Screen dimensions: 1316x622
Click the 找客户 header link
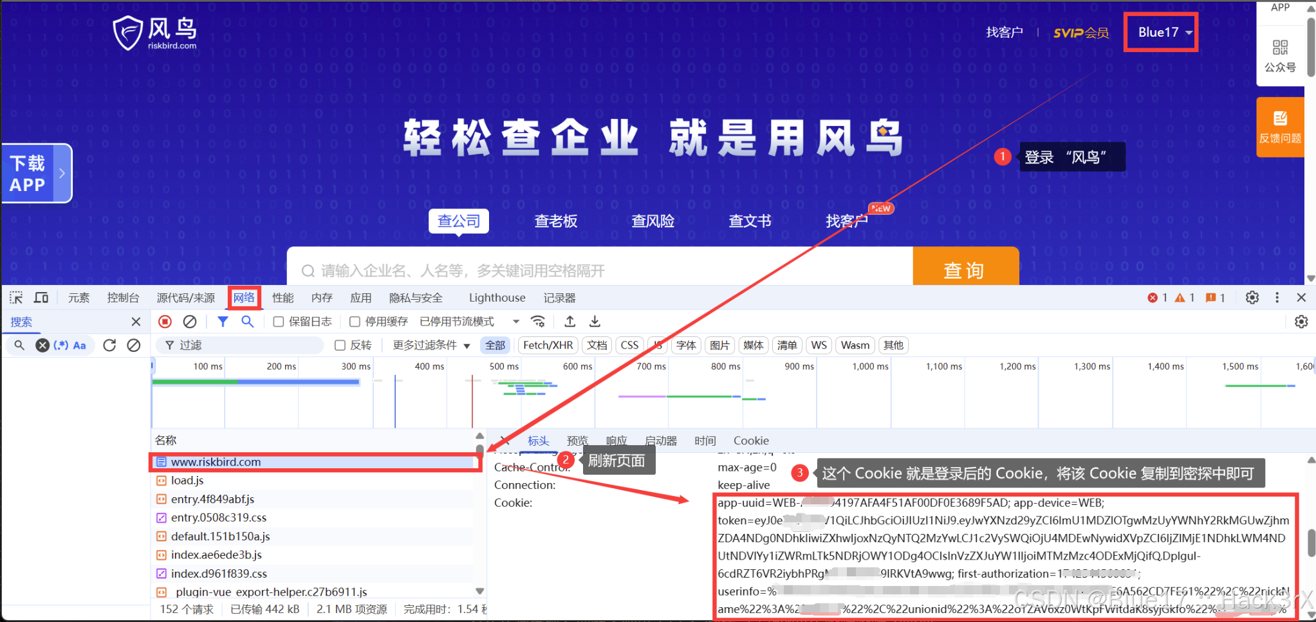1005,32
